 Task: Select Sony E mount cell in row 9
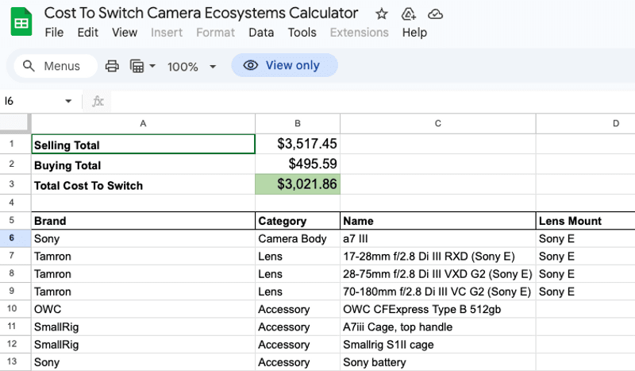586,292
